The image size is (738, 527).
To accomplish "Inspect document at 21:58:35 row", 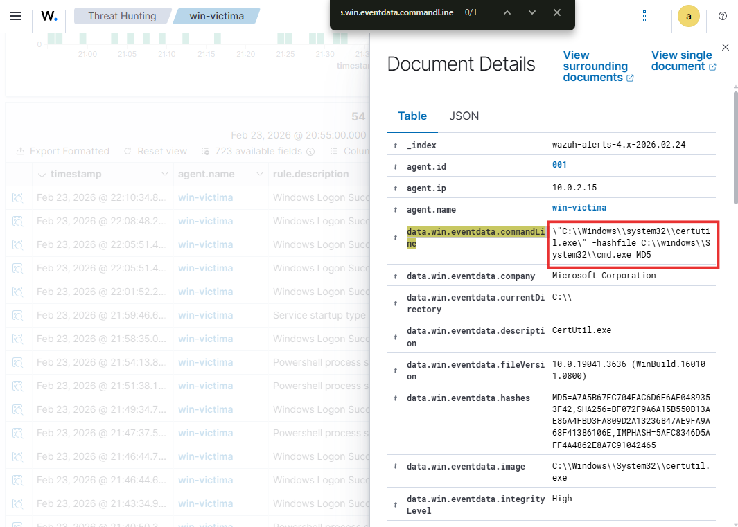I will (x=18, y=339).
